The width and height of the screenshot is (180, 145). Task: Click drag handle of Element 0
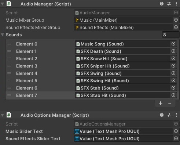point(9,44)
